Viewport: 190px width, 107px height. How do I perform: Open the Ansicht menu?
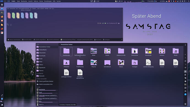coord(30,1)
